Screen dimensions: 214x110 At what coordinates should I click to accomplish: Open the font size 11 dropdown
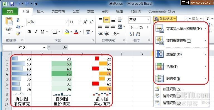coord(80,22)
